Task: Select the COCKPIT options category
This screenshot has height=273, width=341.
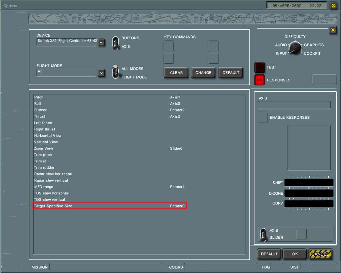Action: [312, 54]
